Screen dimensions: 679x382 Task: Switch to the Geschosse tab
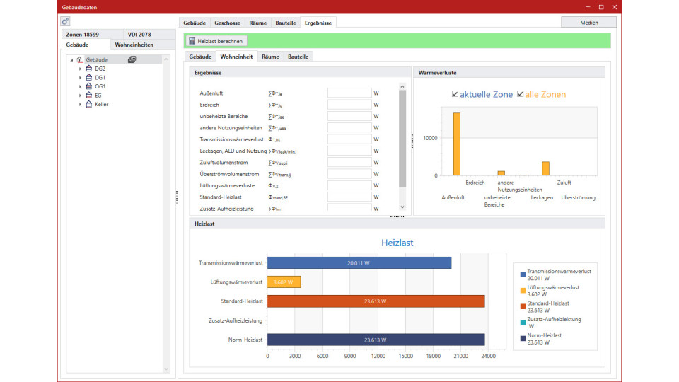coord(227,23)
